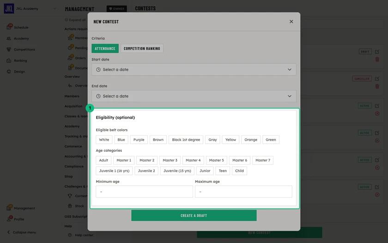Open the Ranking sidebar item
Viewport: 388px width, 243px height.
coord(20,61)
